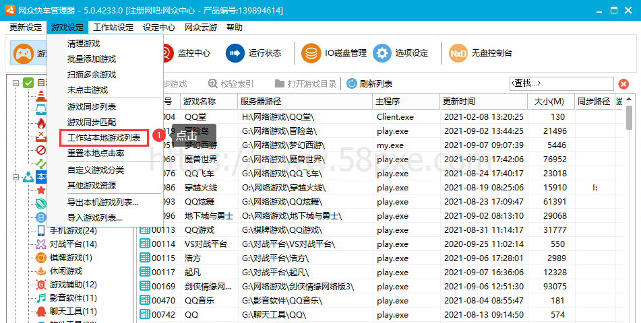This screenshot has height=323, width=641.
Task: Select the 对战平台(14) crossed-swords icon
Action: (x=41, y=244)
